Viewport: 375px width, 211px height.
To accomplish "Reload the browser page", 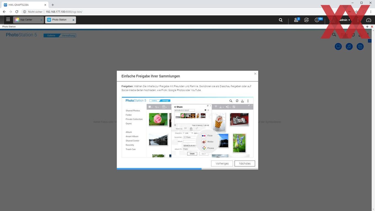I will point(17,12).
